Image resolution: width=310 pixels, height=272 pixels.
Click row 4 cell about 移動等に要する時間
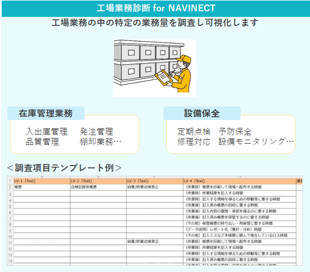point(240,199)
